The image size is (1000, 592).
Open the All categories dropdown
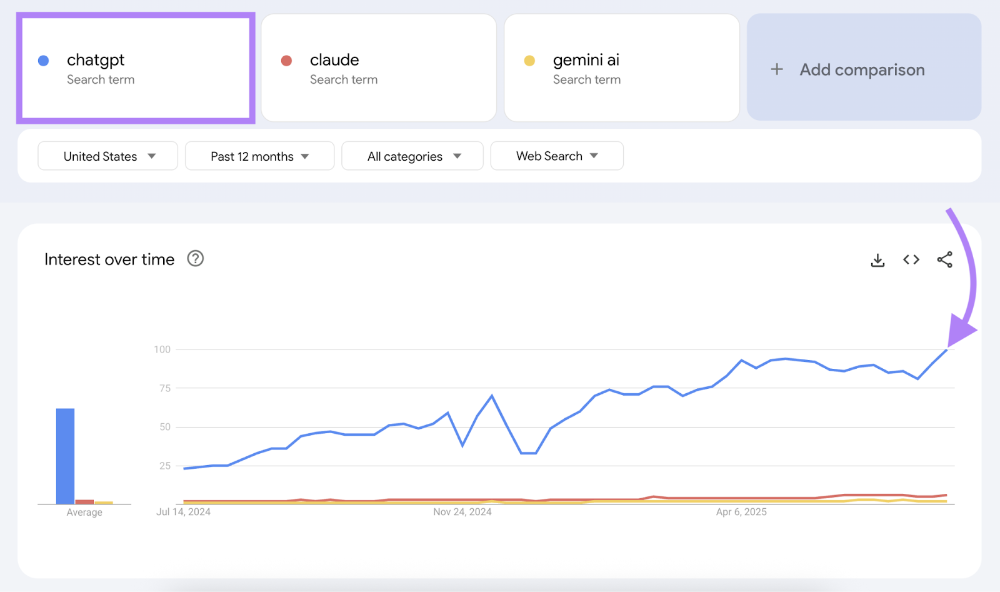(412, 156)
